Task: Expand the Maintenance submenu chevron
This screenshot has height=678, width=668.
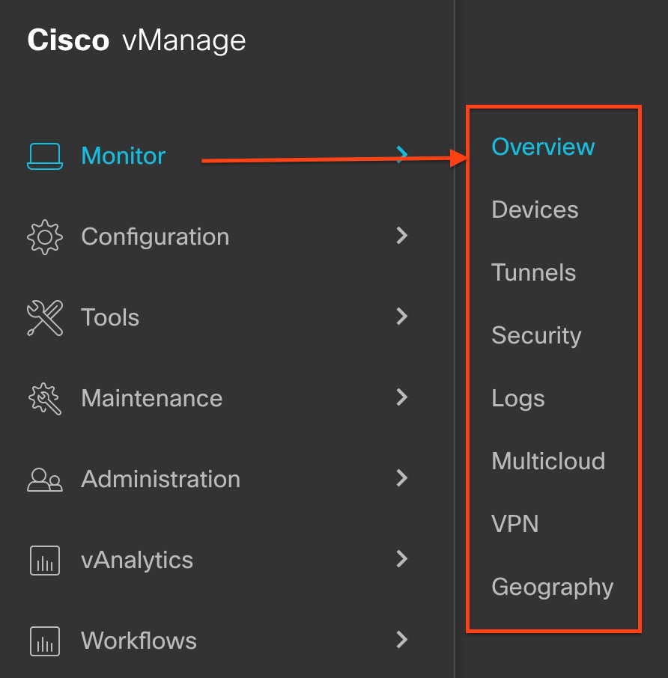Action: [x=402, y=397]
